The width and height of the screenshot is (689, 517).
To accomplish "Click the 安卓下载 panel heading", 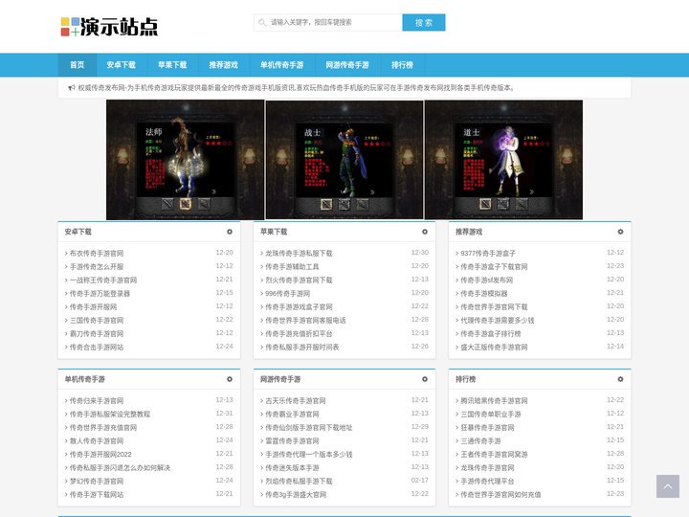I will [78, 232].
